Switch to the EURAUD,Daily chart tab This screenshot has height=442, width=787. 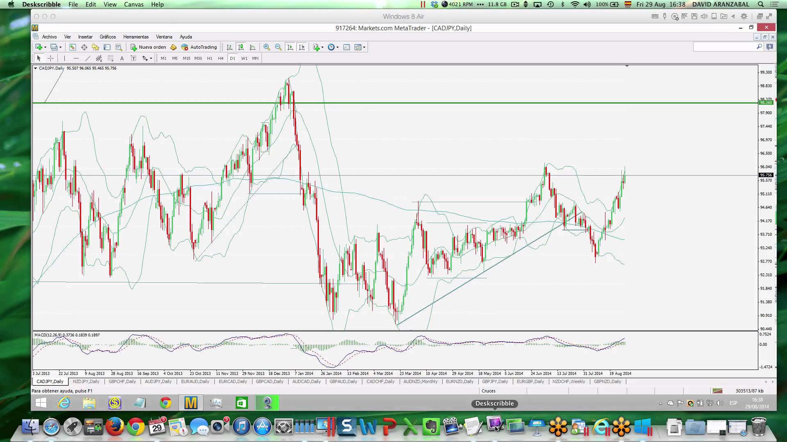tap(195, 381)
